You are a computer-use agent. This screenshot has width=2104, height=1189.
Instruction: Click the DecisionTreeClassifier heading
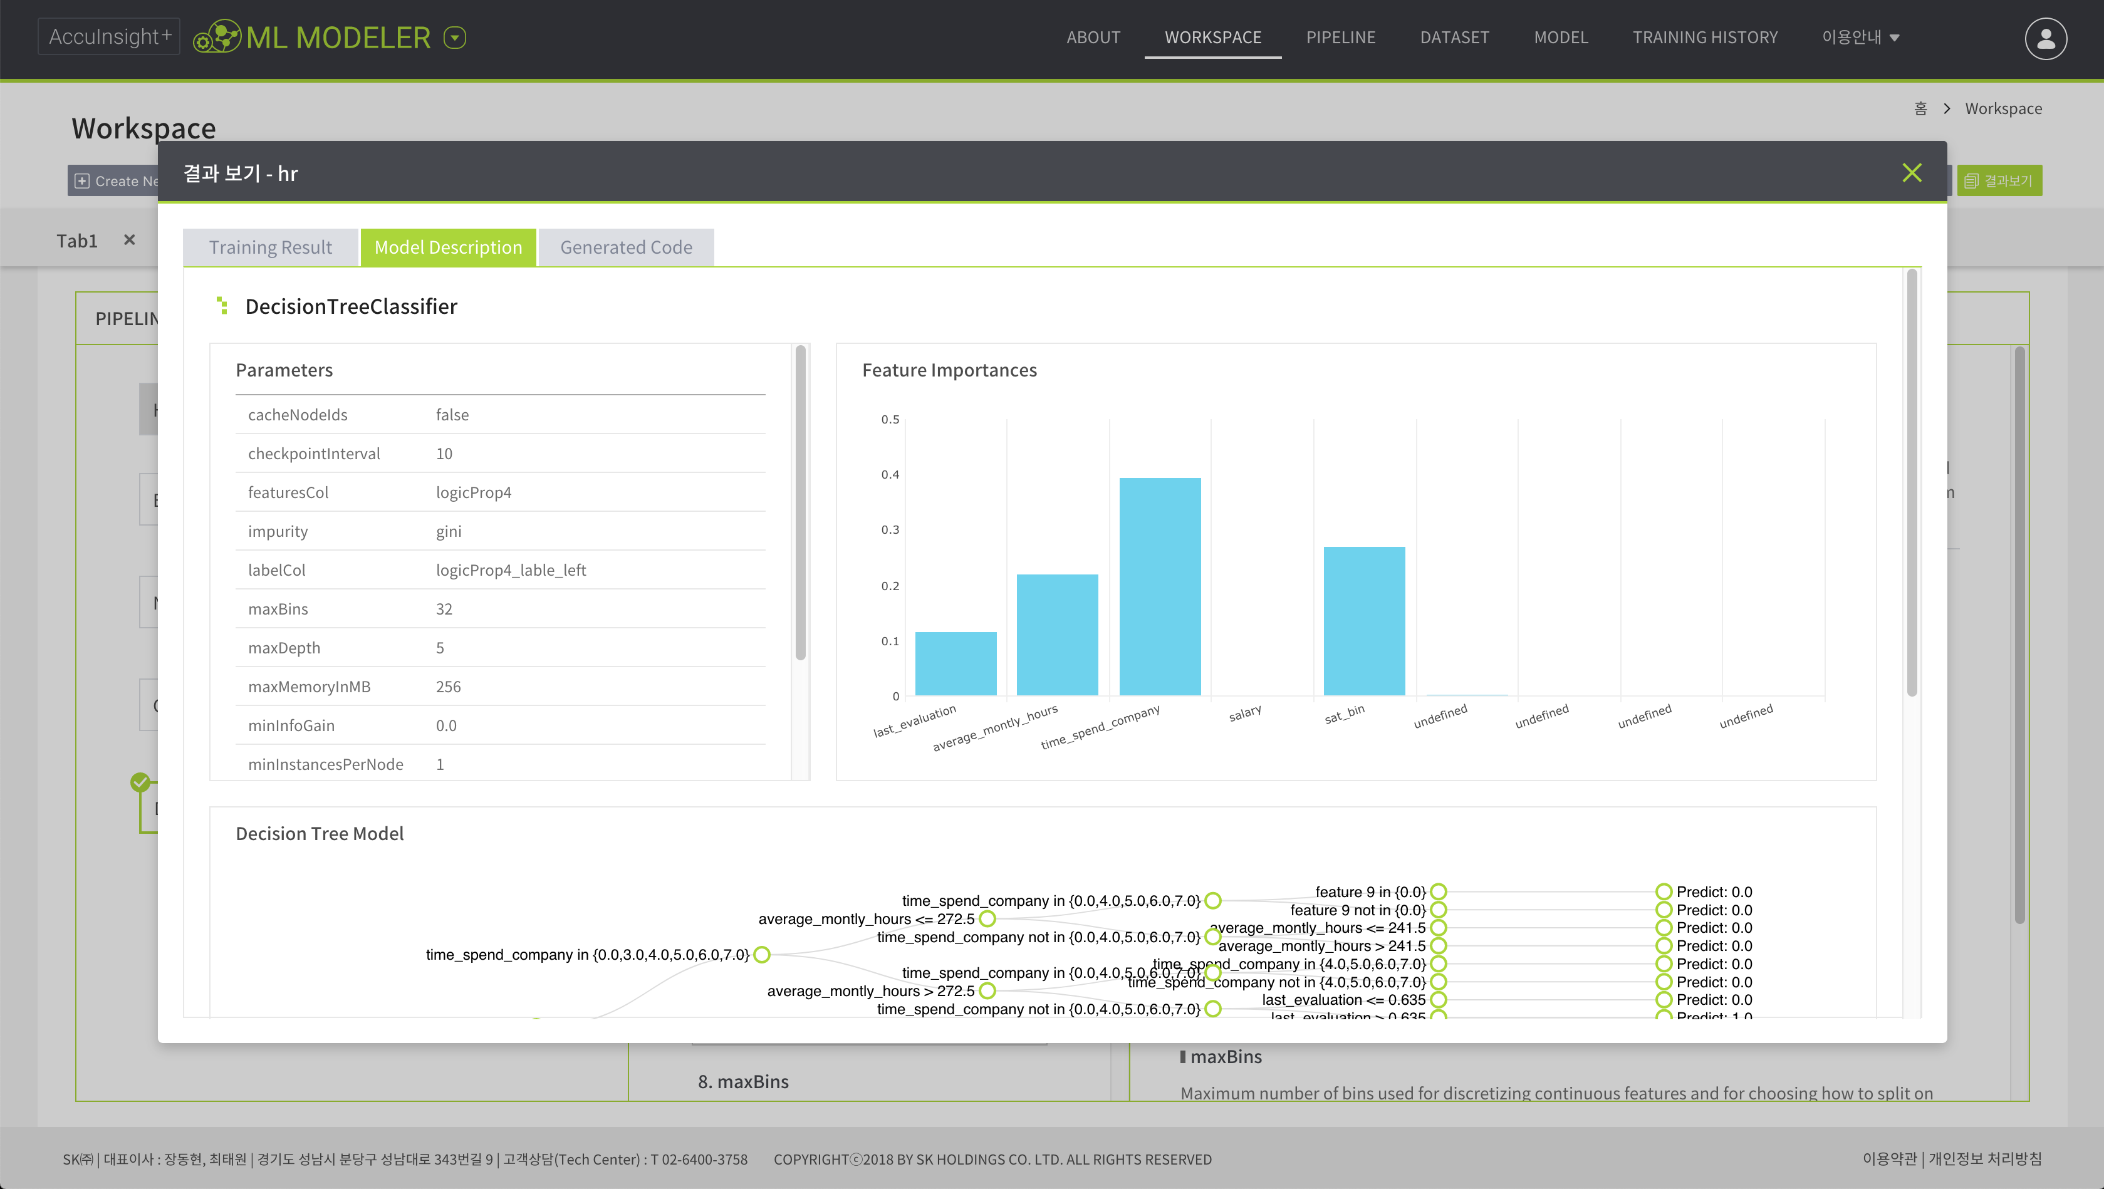coord(352,306)
